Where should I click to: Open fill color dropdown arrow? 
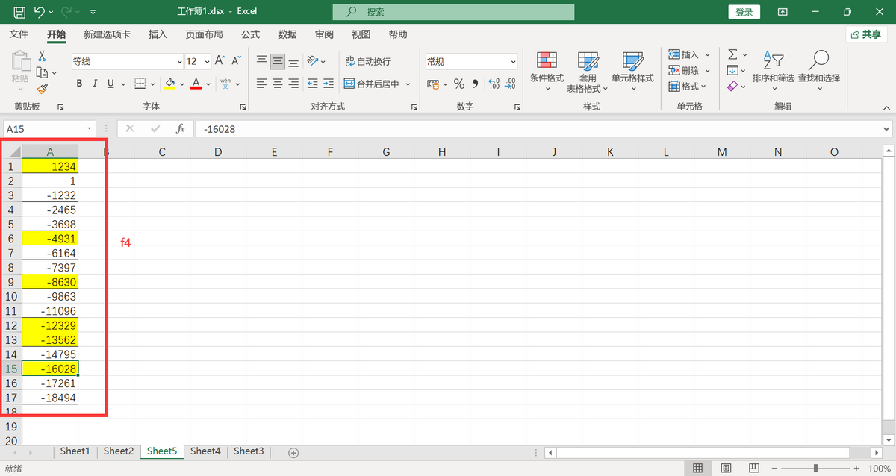pyautogui.click(x=183, y=84)
